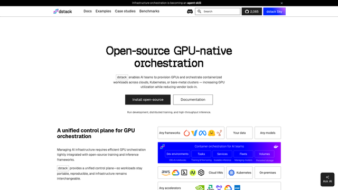Click the Any models card
This screenshot has height=190, width=338.
pos(268,133)
